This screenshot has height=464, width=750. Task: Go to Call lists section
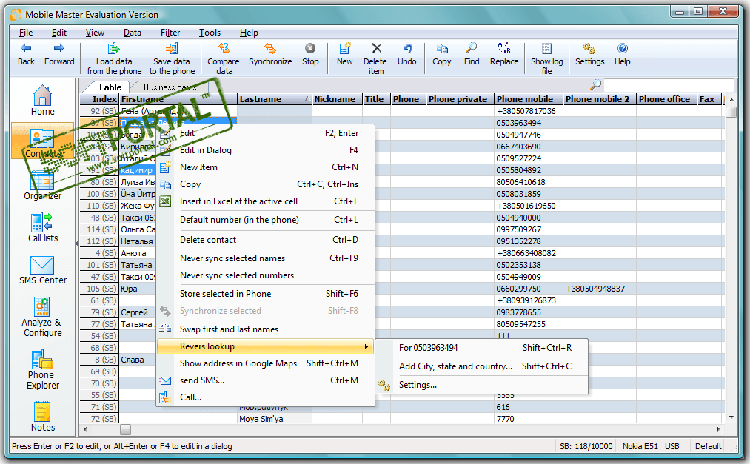(43, 227)
